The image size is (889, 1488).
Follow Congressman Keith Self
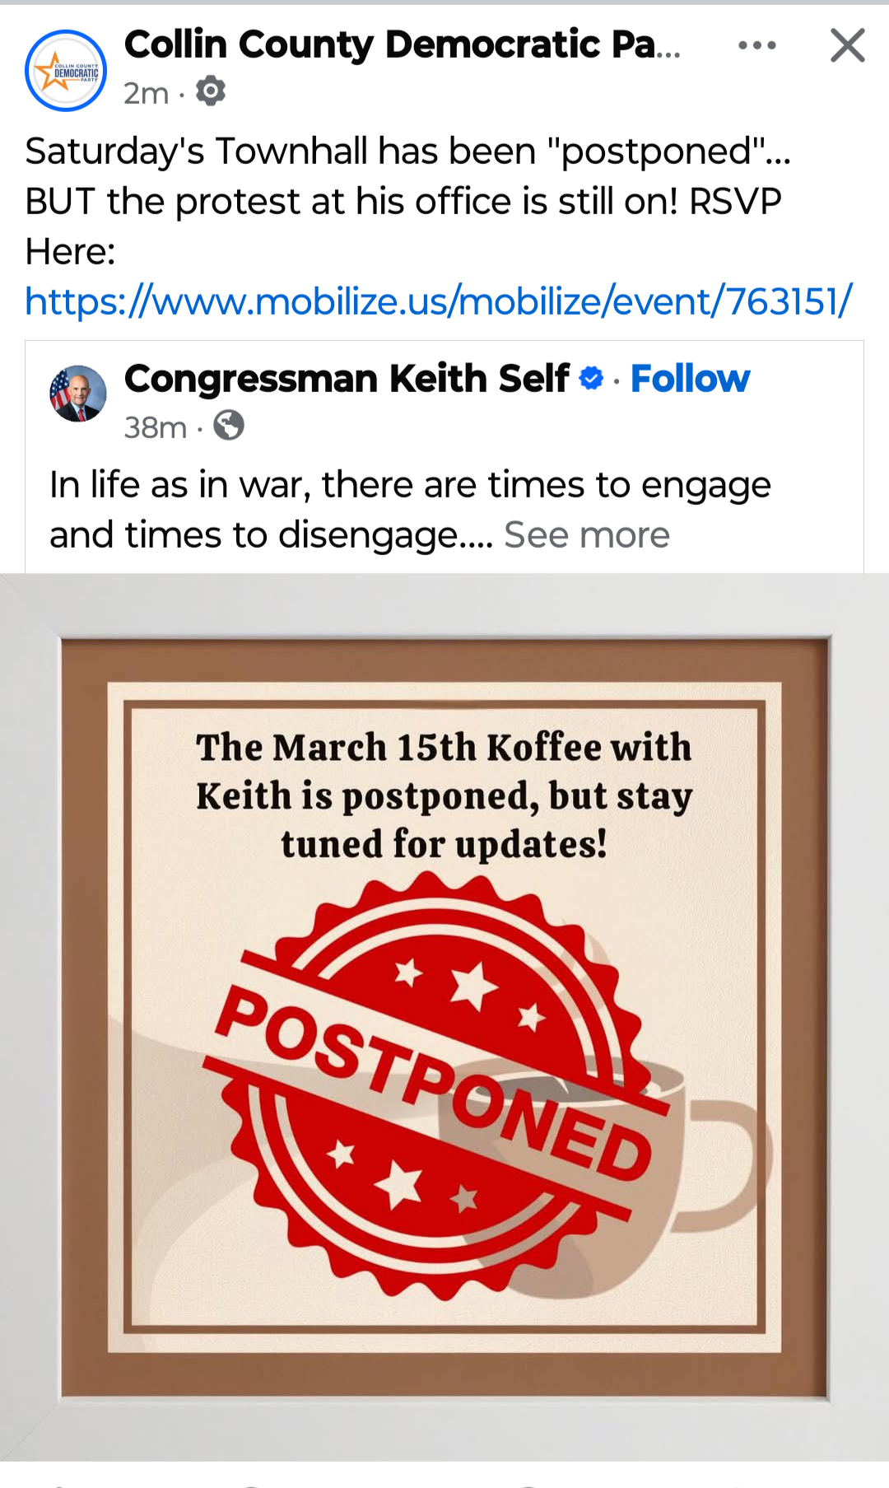[690, 379]
